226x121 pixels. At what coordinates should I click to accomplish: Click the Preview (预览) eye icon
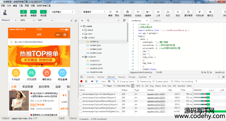117,12
